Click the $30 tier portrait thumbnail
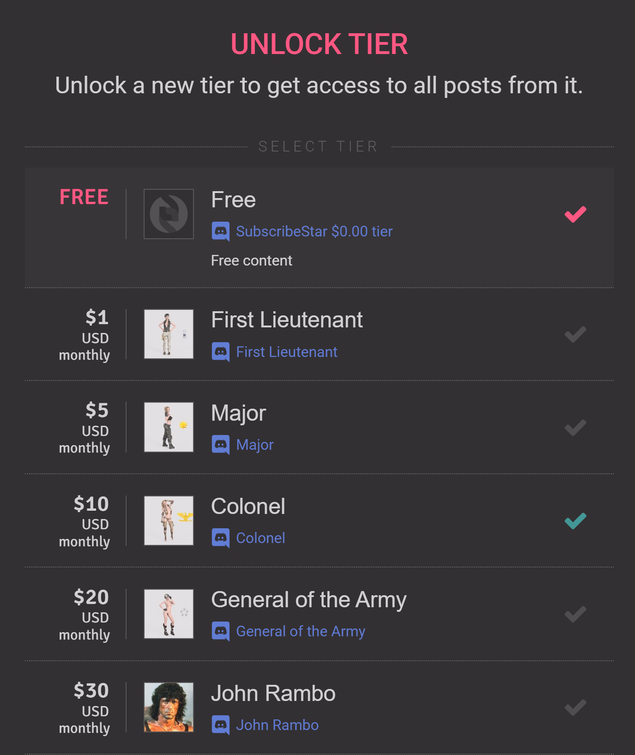The image size is (635, 755). pos(169,707)
